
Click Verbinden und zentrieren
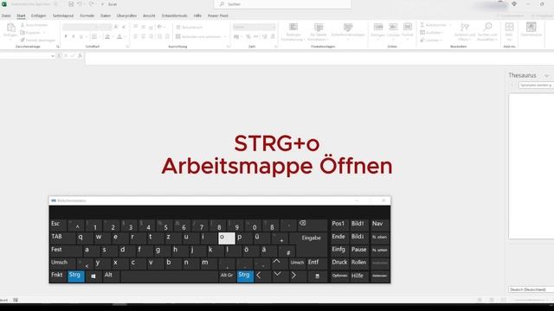[x=198, y=36]
